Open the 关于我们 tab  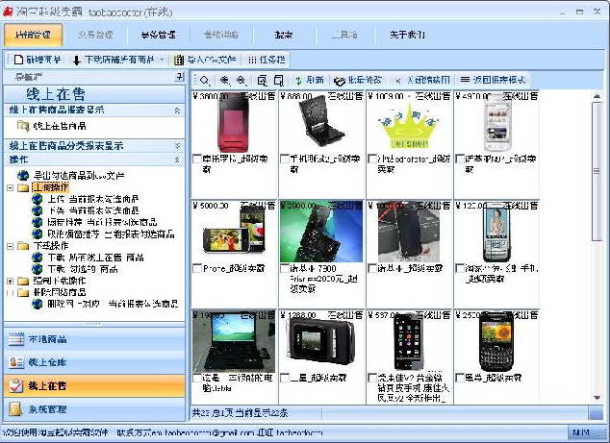(x=407, y=35)
